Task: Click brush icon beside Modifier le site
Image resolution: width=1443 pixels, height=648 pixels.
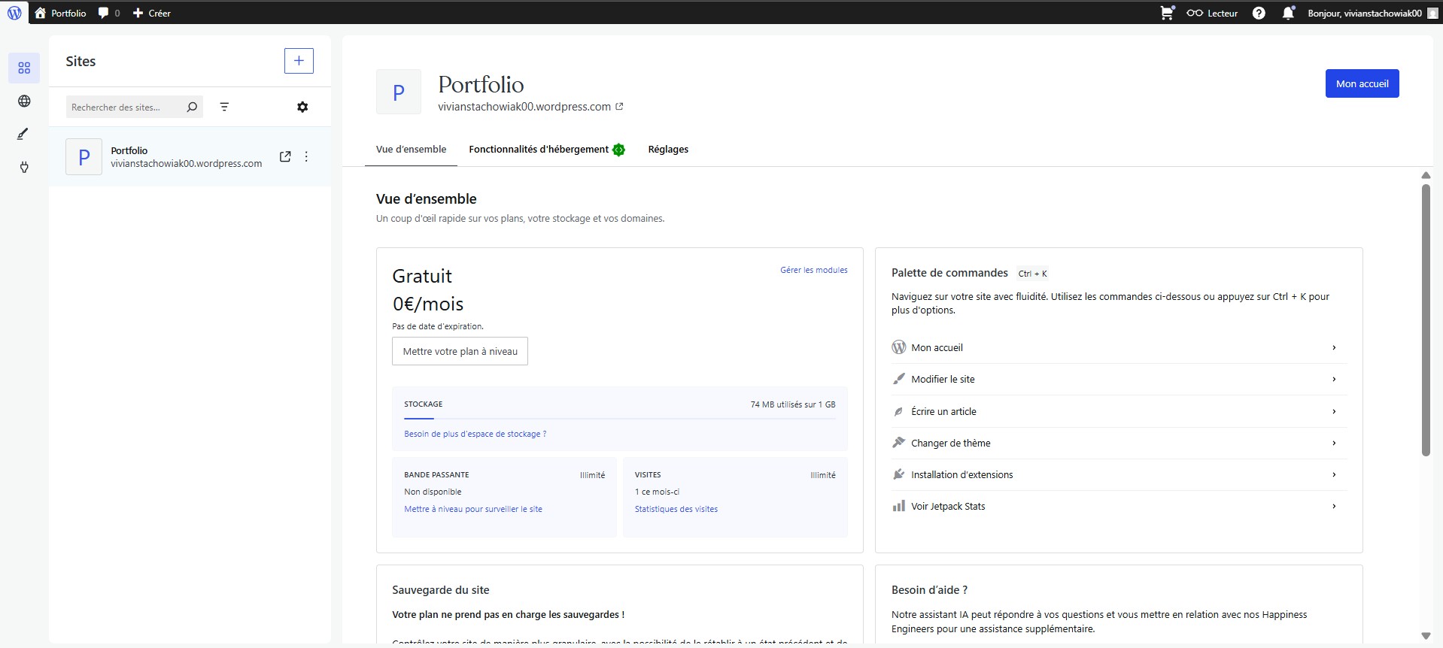Action: point(898,379)
